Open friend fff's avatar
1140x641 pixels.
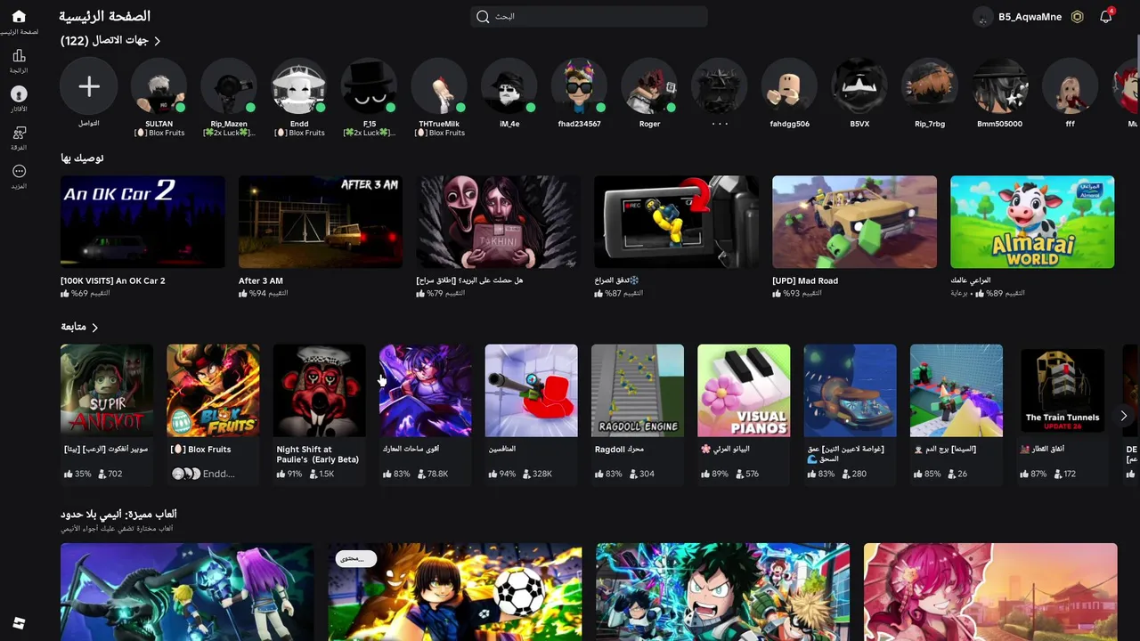pyautogui.click(x=1070, y=86)
